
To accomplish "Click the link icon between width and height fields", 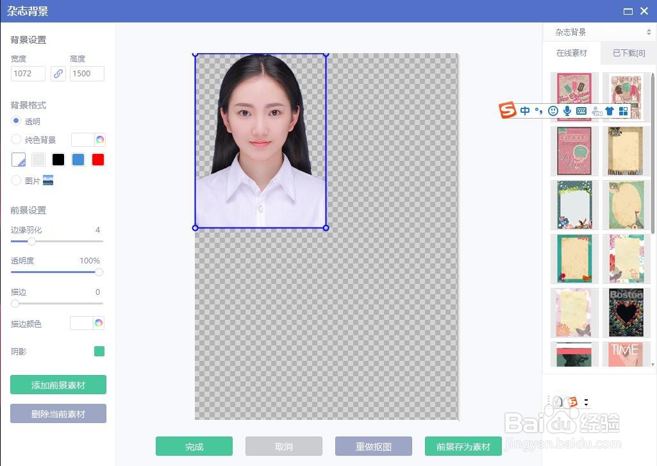I will coord(58,74).
